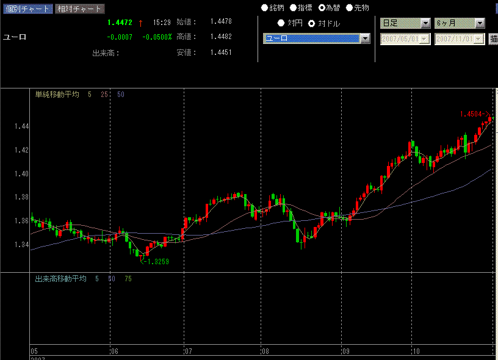Image resolution: width=498 pixels, height=360 pixels.
Task: Switch to the 相対チャート tab
Action: pos(79,9)
